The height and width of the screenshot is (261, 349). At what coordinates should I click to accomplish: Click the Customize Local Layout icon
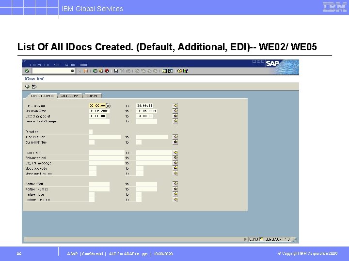[x=185, y=71]
